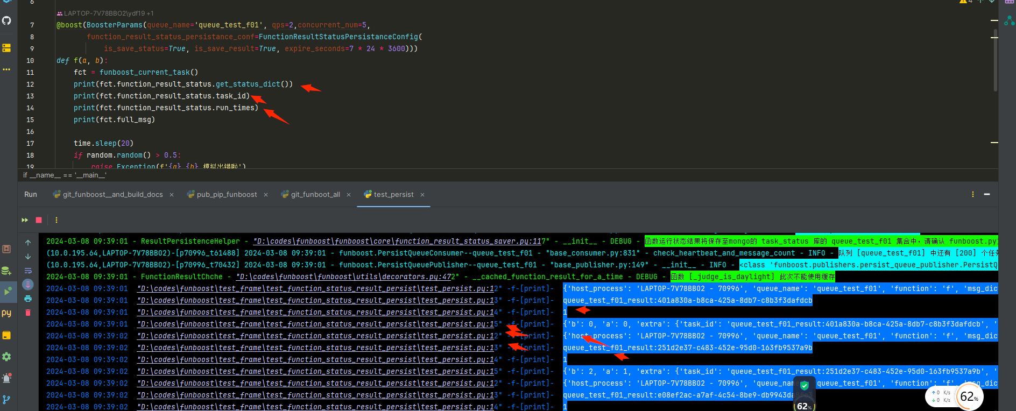Open the teal structure graph right-sidebar icon
The width and height of the screenshot is (1016, 411).
coord(1009,20)
